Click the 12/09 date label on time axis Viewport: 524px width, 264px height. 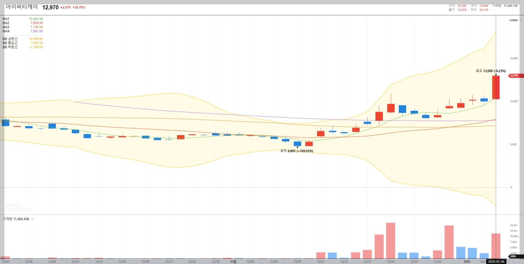tap(297, 262)
